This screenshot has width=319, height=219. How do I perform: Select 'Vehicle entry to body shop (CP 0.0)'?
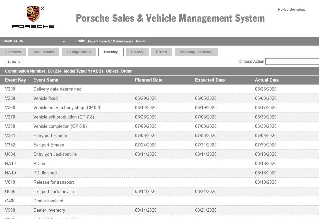point(67,108)
